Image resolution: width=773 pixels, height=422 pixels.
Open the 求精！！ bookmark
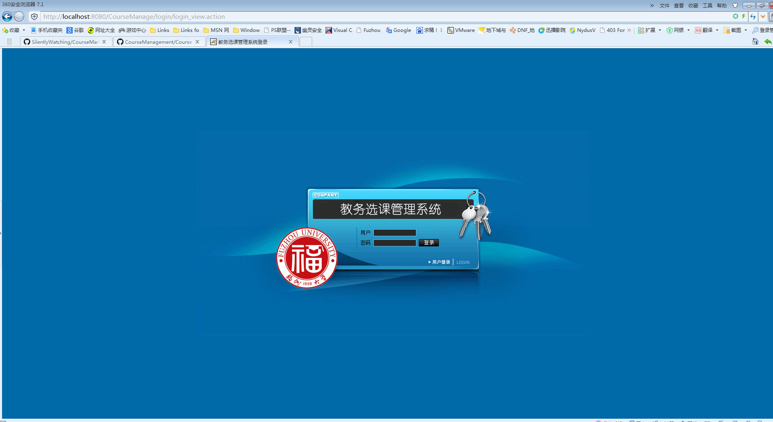(429, 30)
